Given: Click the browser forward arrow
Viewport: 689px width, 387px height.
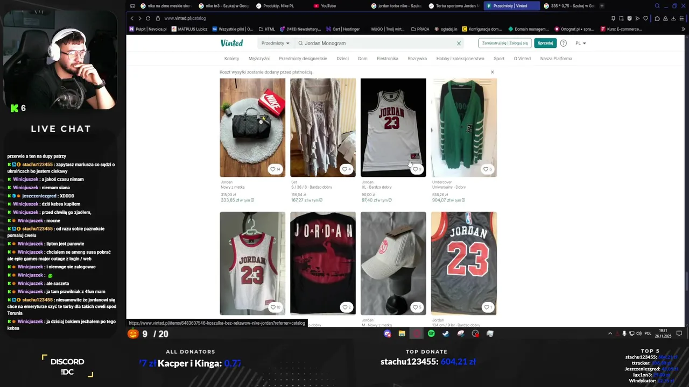Looking at the screenshot, I should tap(140, 18).
